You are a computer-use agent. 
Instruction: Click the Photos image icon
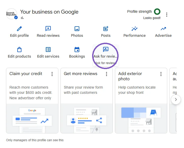pyautogui.click(x=77, y=29)
